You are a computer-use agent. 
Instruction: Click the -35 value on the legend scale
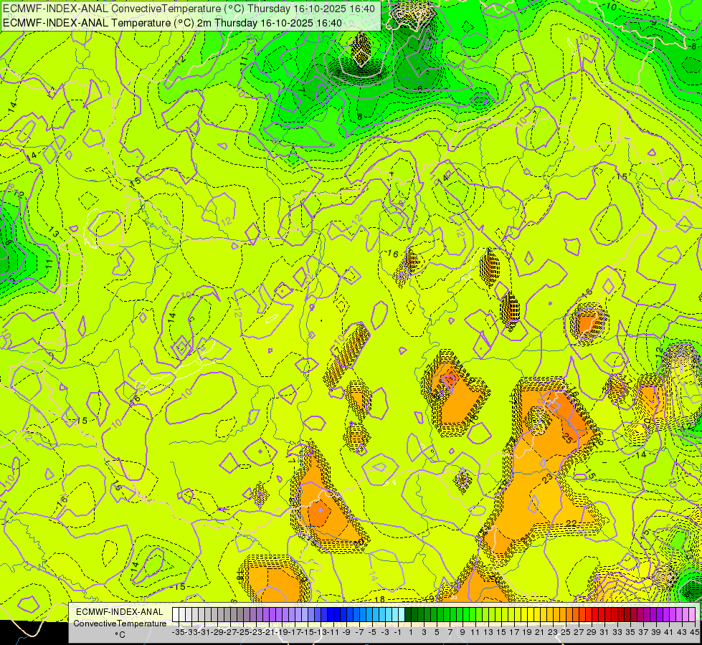pyautogui.click(x=179, y=632)
